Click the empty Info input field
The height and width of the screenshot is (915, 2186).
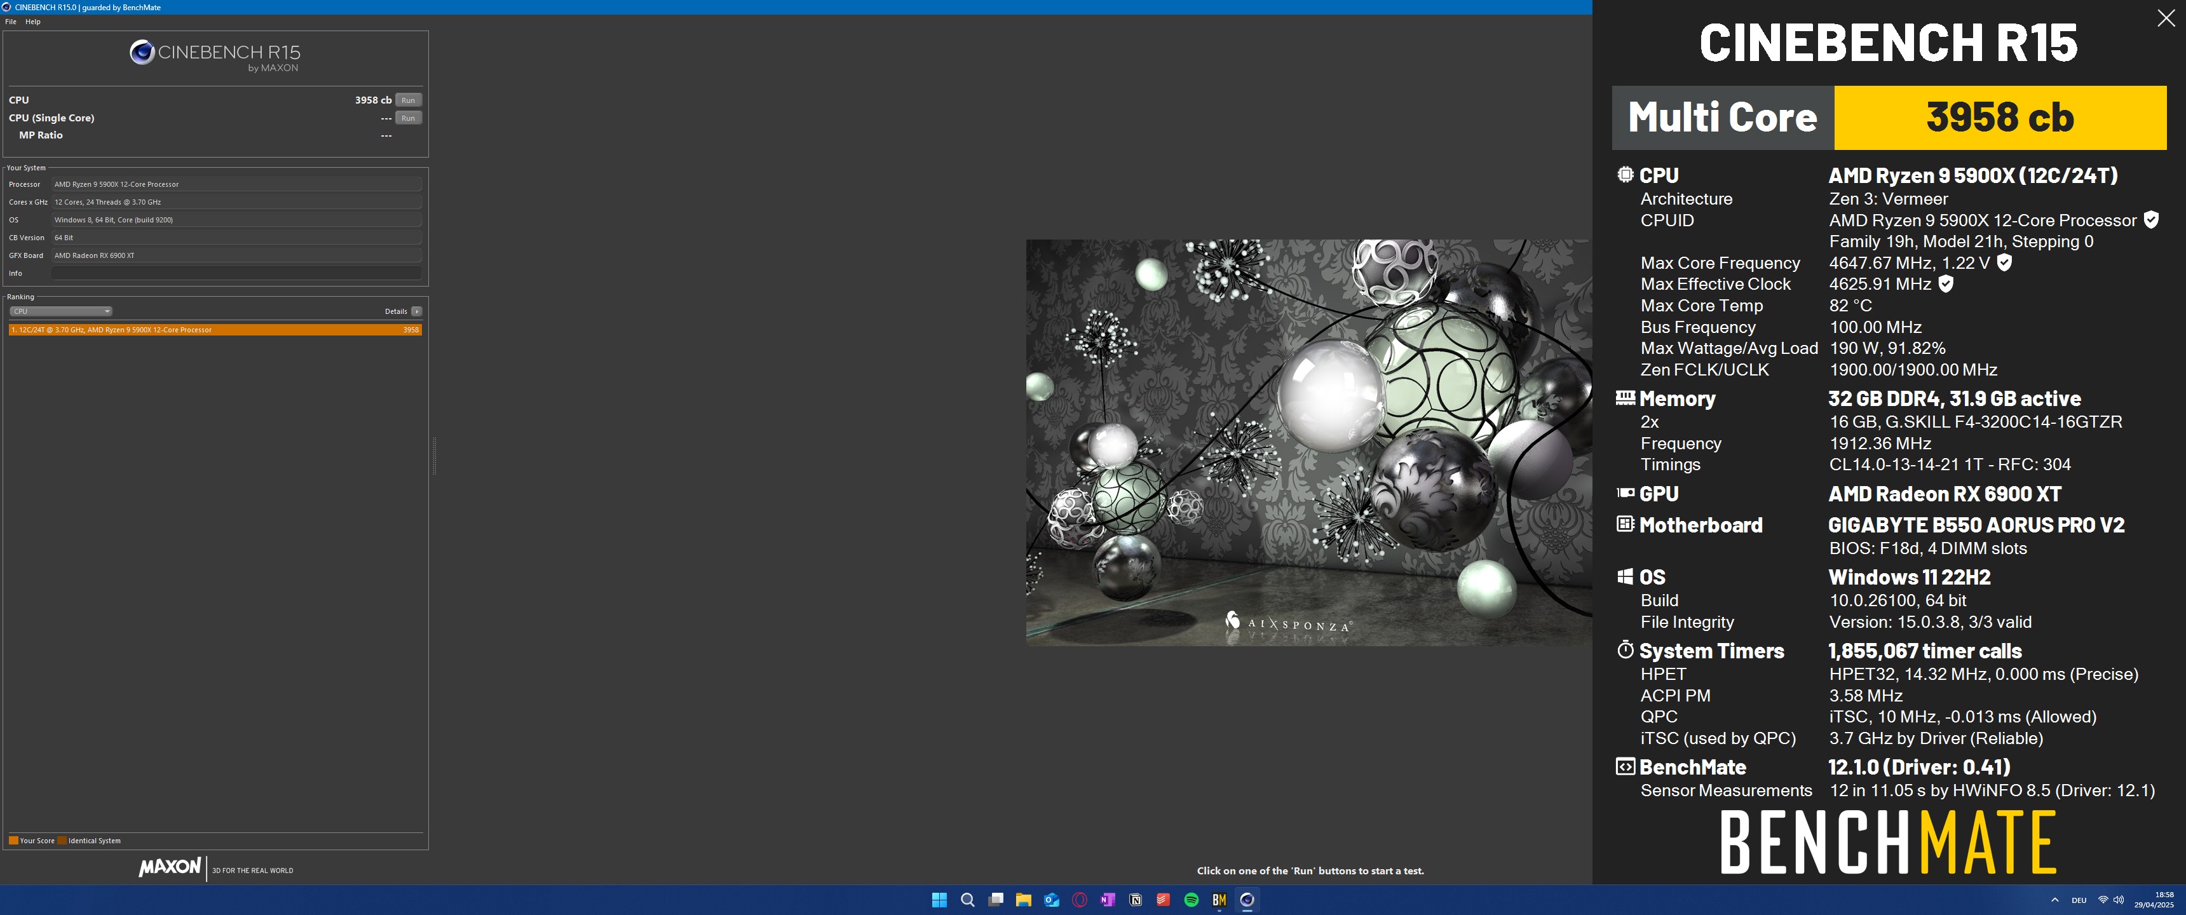tap(237, 273)
